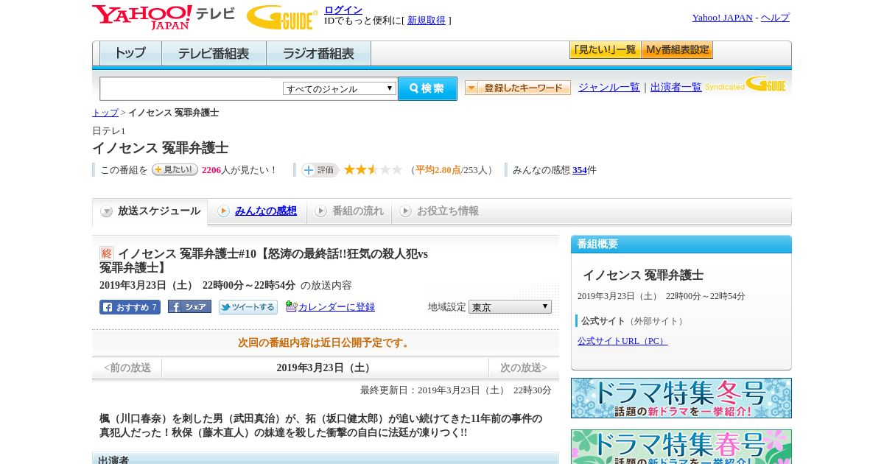Click the 見たい! plus button

click(175, 169)
